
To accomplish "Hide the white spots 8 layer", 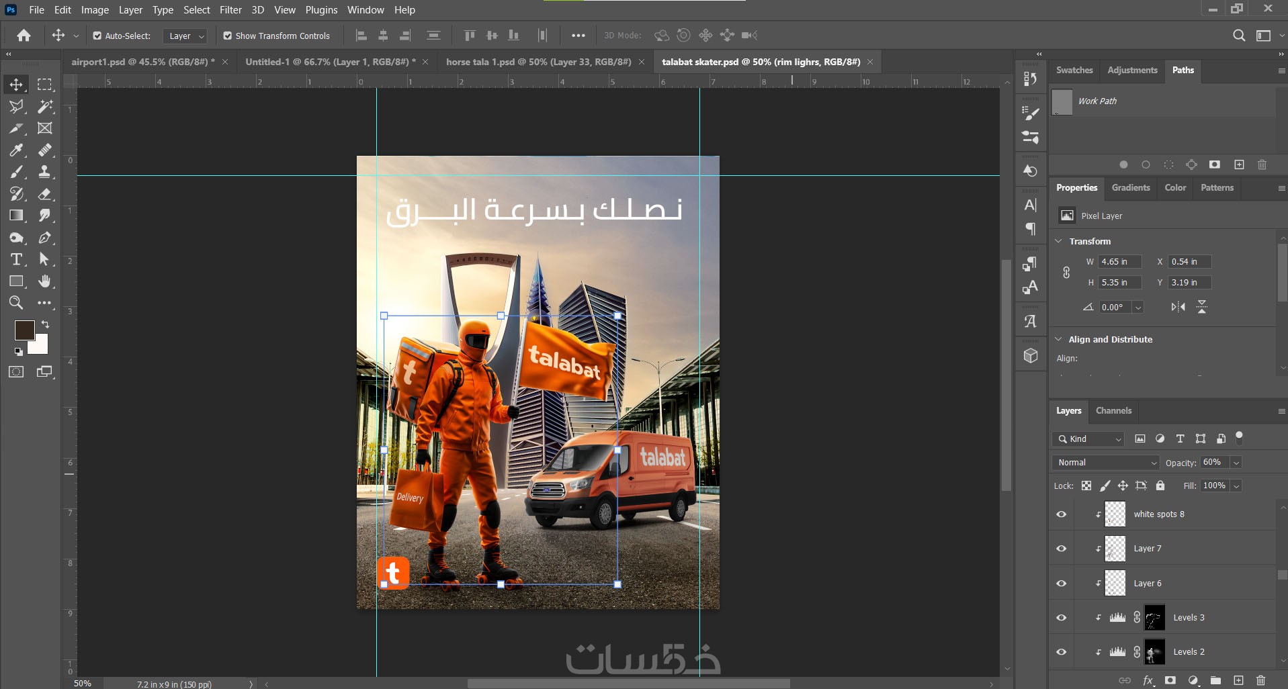I will [1062, 514].
